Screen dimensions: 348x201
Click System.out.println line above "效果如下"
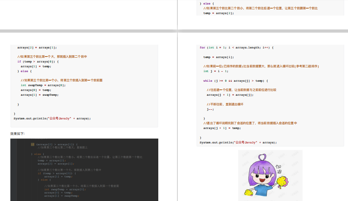[x=52, y=119]
